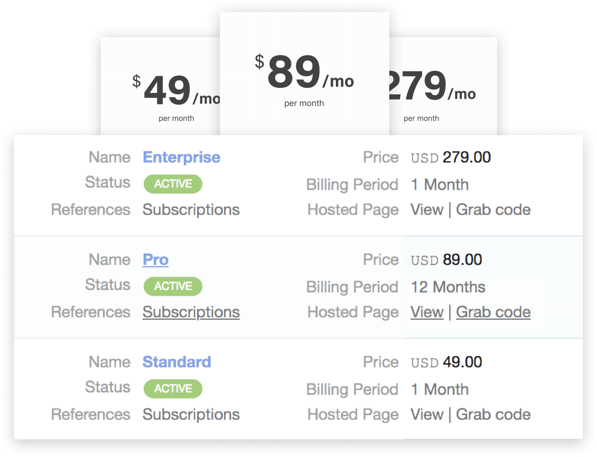
Task: Click the ACTIVE status badge for Enterprise
Action: [x=173, y=184]
